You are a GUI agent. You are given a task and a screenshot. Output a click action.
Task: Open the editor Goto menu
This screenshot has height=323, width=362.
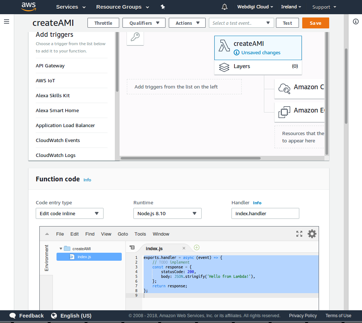point(123,234)
